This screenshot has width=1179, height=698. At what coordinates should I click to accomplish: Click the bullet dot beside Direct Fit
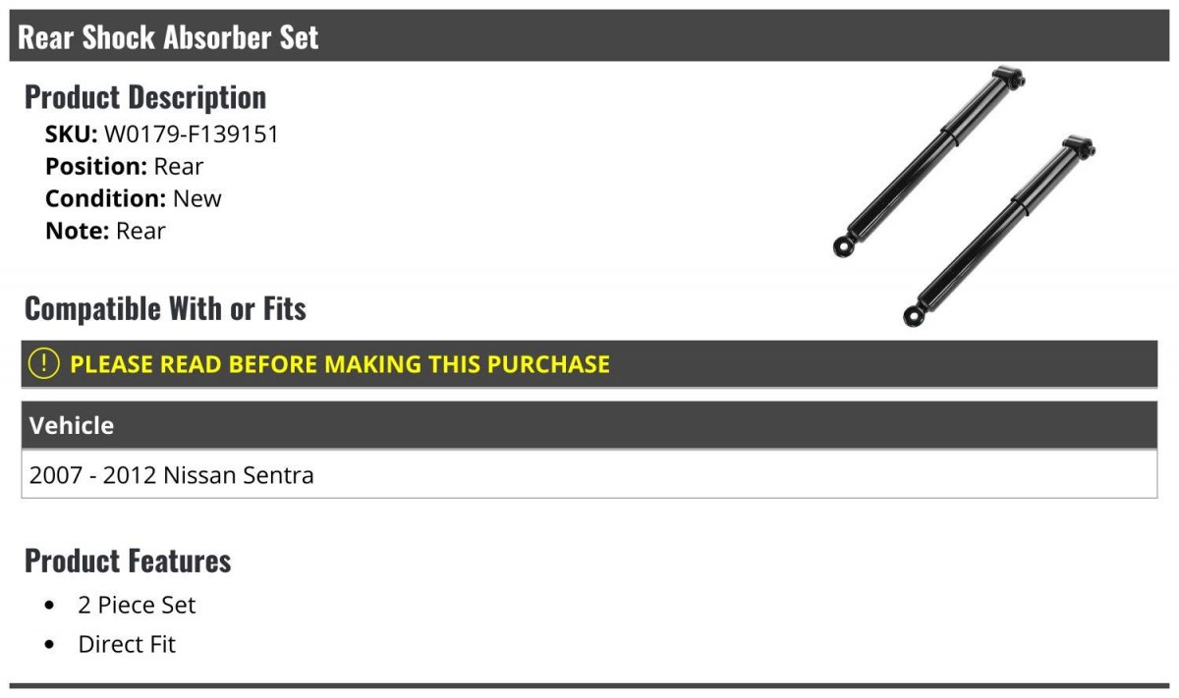coord(51,645)
